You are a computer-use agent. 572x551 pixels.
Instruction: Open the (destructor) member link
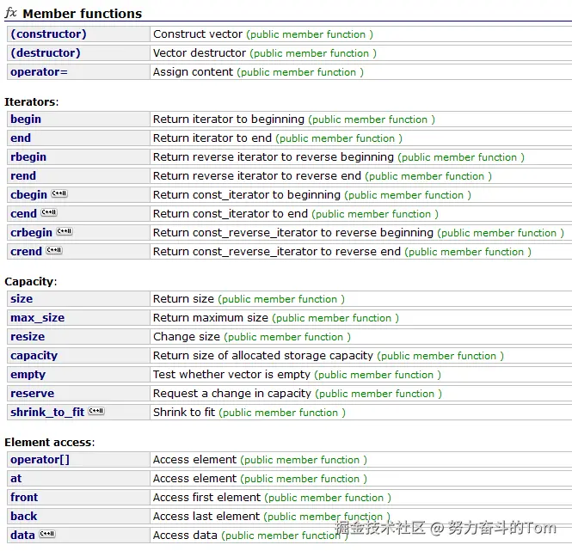(x=46, y=53)
